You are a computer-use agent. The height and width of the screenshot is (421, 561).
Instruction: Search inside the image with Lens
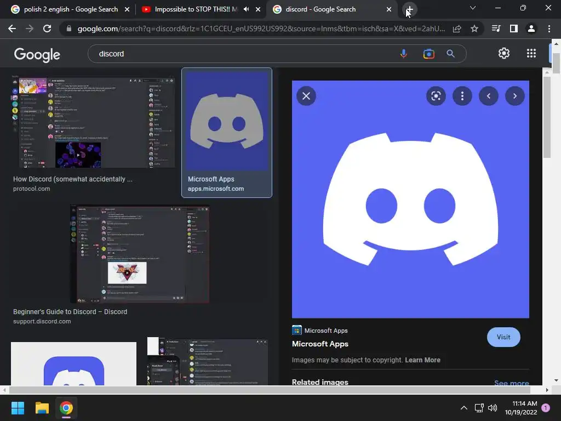[436, 96]
